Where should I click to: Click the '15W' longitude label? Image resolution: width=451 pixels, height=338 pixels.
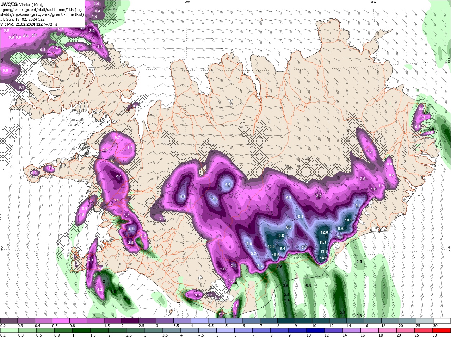pos(373,2)
